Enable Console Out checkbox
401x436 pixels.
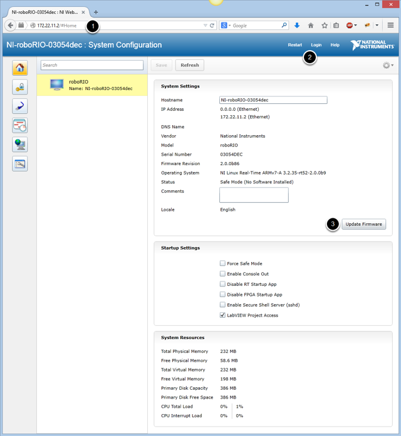(x=222, y=273)
